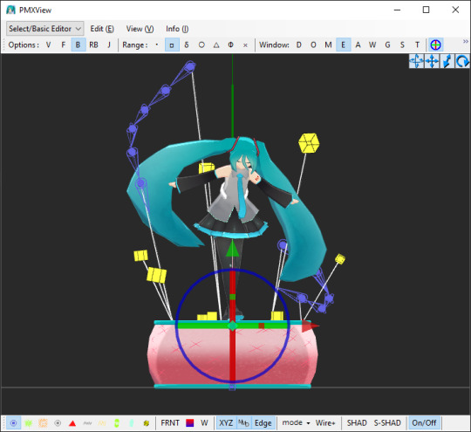Toggle vertex selection option V
The image size is (471, 432).
[x=48, y=45]
